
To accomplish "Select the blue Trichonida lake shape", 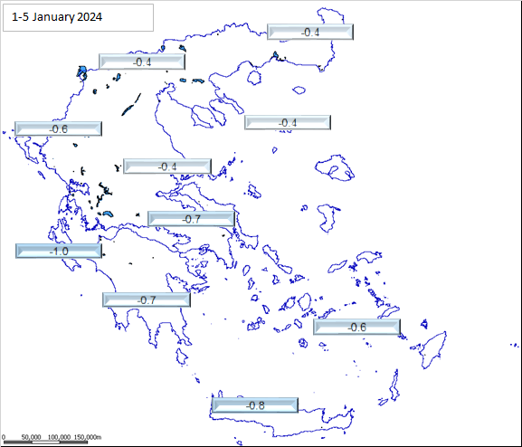I will pyautogui.click(x=108, y=214).
